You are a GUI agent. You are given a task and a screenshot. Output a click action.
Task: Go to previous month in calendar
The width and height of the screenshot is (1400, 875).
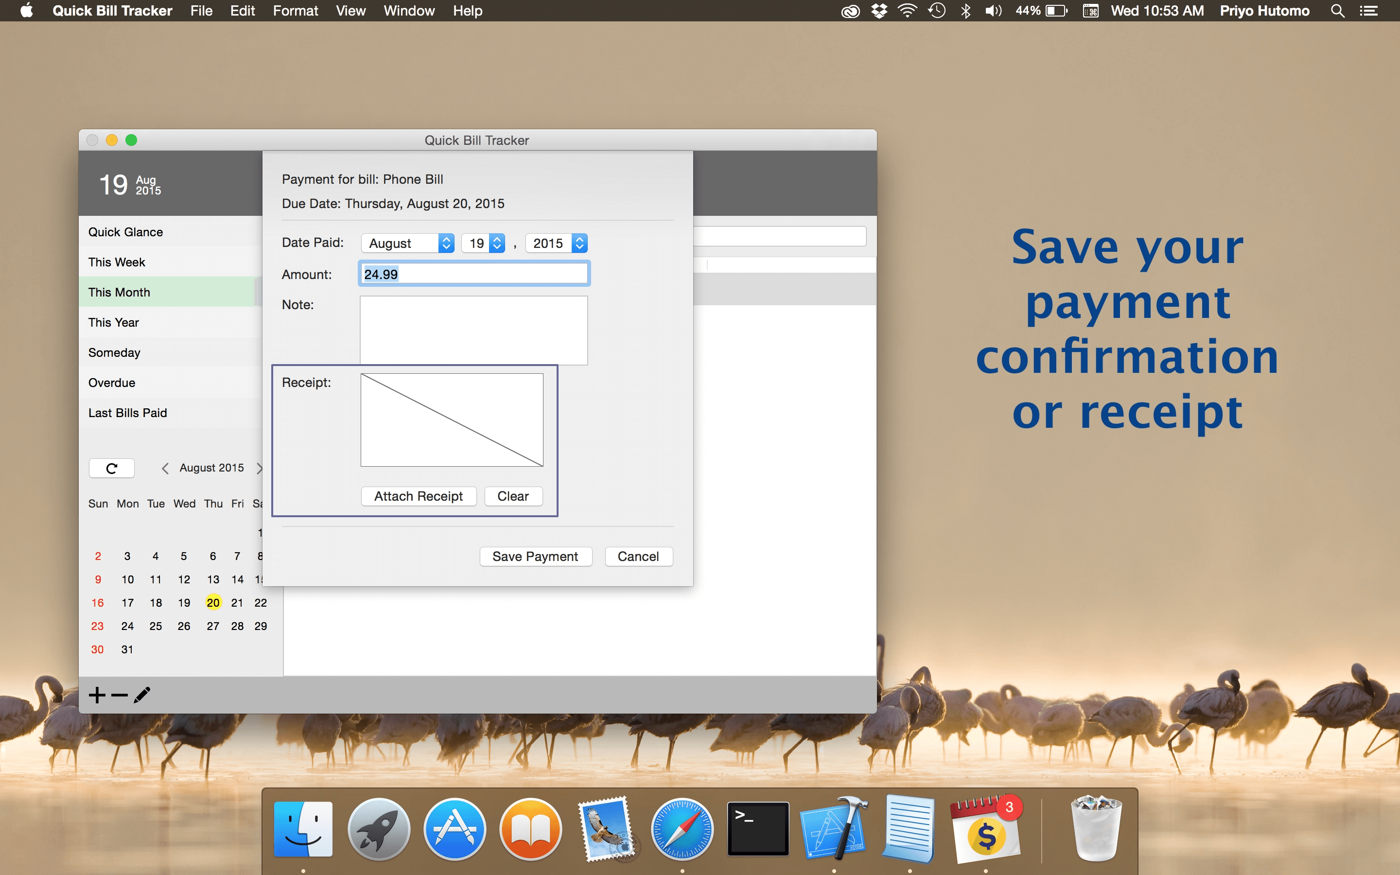pos(165,468)
